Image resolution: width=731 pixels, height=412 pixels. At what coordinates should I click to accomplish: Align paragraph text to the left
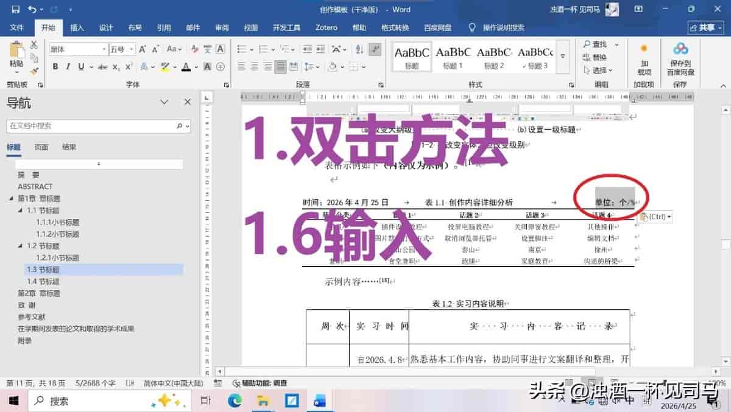(241, 66)
